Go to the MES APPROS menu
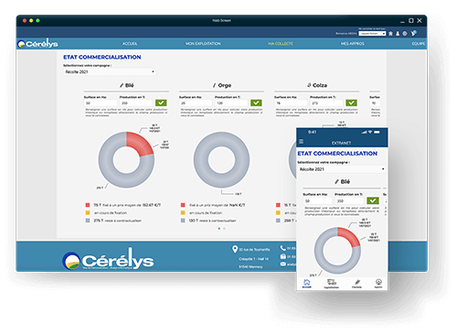Viewport: 457px width, 334px height. pyautogui.click(x=353, y=44)
